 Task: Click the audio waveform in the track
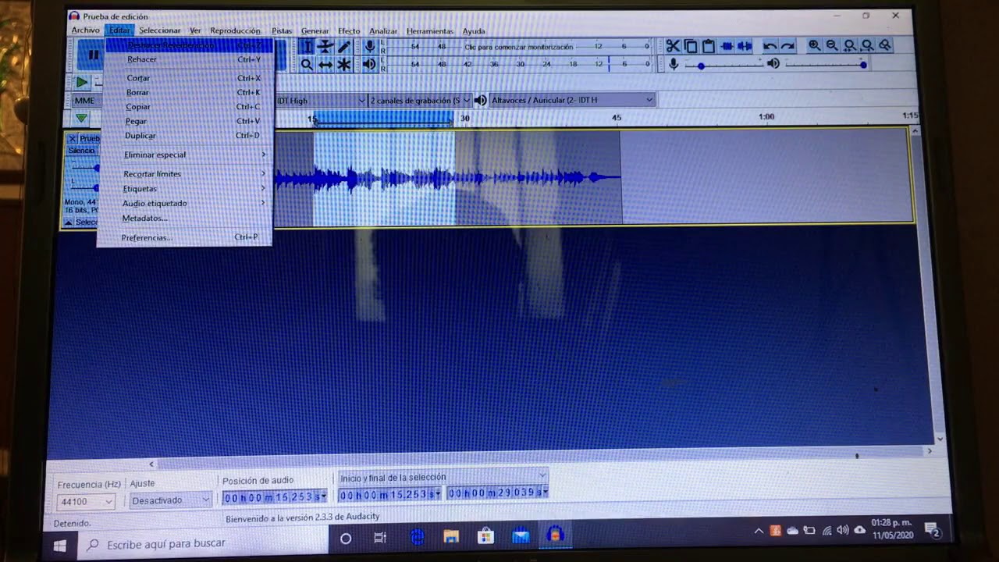447,178
